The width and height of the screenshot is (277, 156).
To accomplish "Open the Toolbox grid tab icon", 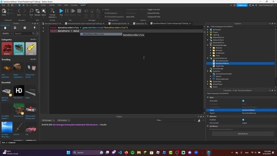I will click(15, 28).
